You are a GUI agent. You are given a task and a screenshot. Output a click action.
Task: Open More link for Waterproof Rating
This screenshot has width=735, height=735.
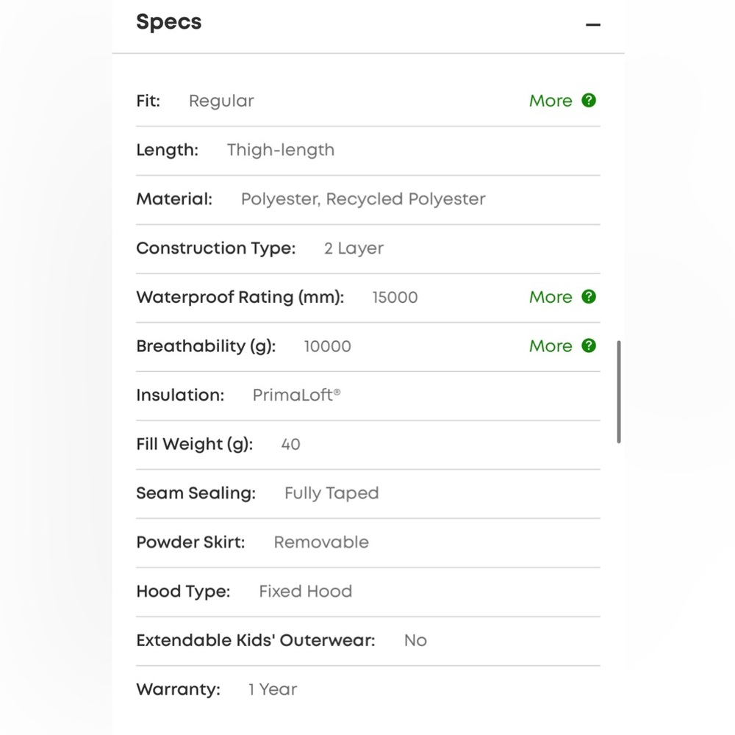click(x=551, y=297)
